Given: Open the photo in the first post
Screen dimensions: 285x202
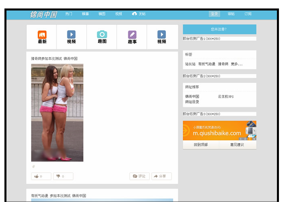Looking at the screenshot, I should coord(57,112).
